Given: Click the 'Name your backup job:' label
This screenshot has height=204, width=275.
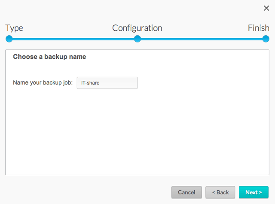Looking at the screenshot, I should point(43,82).
